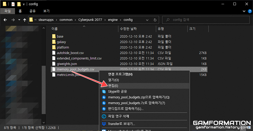Select the giweights.json file icon
The height and width of the screenshot is (131, 253).
(54, 64)
